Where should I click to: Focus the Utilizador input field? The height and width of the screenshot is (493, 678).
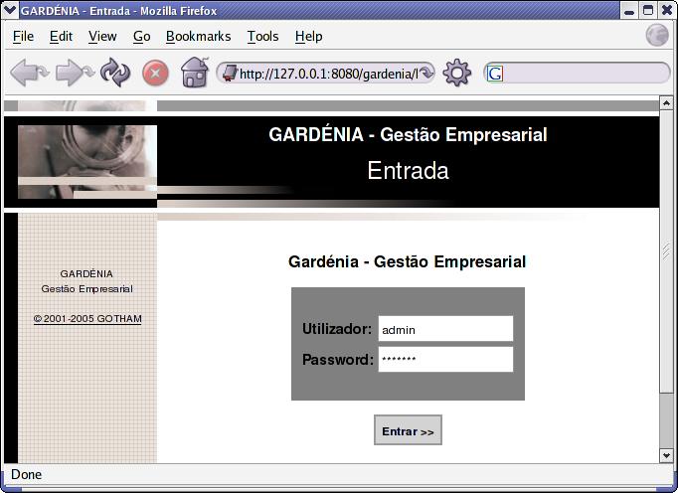point(445,328)
